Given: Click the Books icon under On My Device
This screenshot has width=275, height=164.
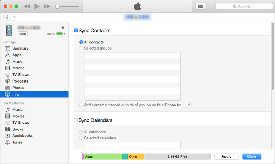Looking at the screenshot, I should click(x=8, y=129).
